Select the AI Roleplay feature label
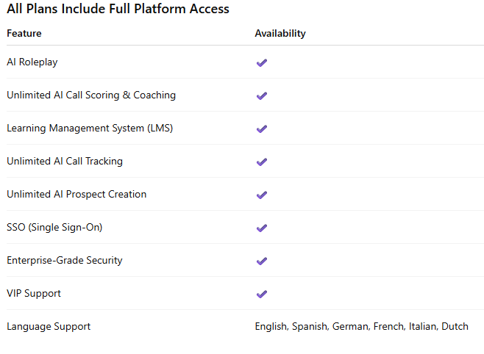484x354 pixels. pos(32,62)
